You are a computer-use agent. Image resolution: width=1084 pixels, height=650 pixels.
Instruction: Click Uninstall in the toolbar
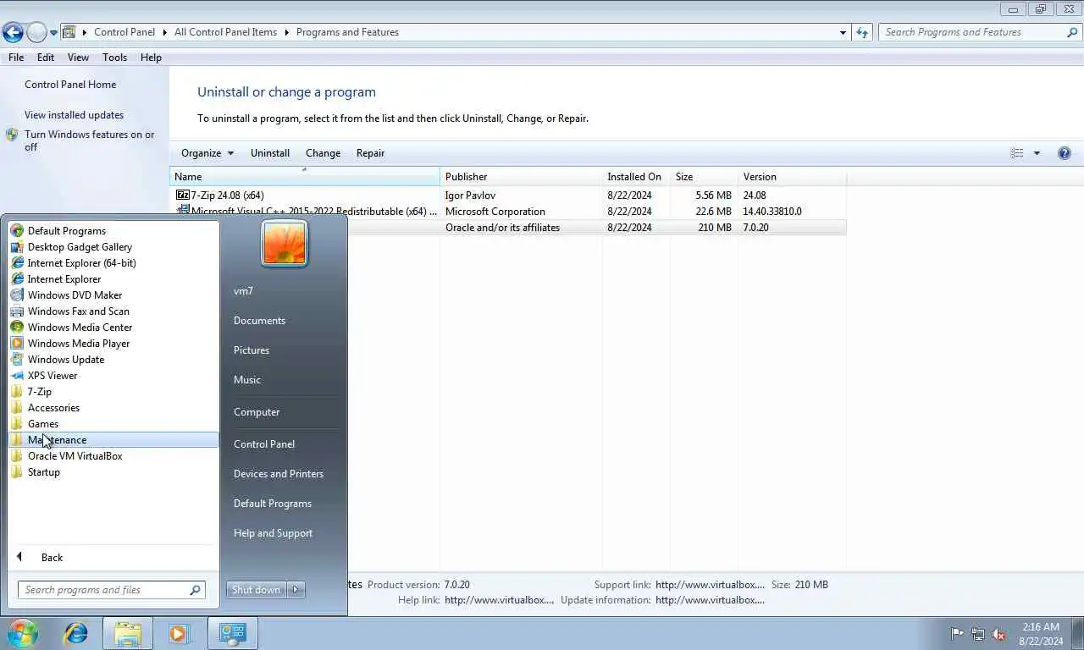click(270, 152)
